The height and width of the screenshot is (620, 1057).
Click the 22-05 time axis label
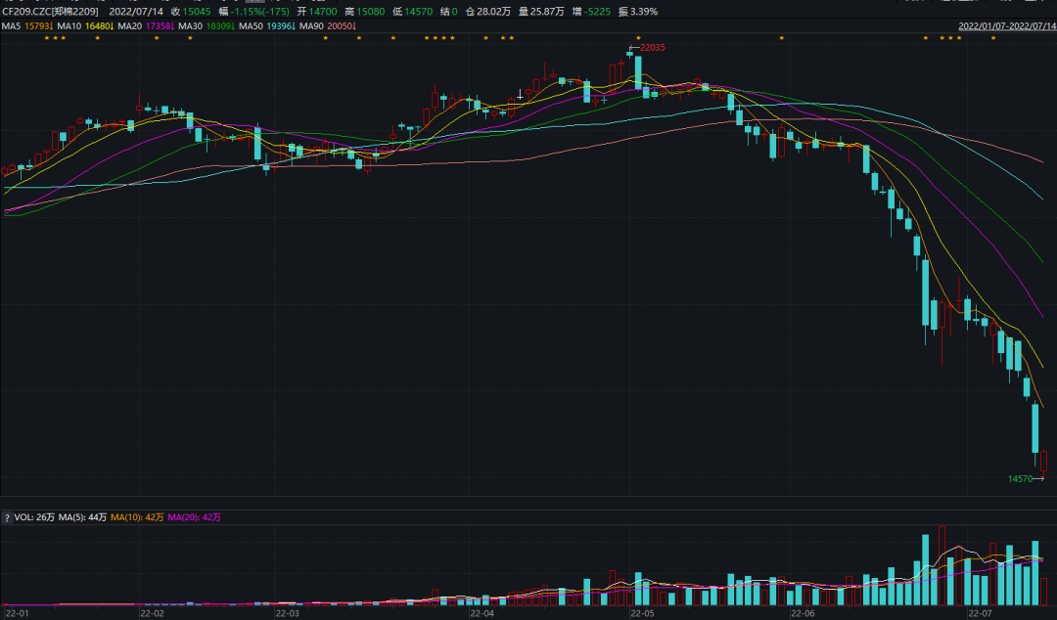641,613
